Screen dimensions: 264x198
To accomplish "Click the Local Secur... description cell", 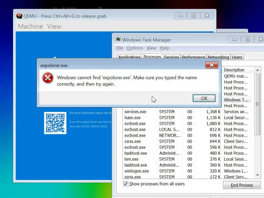I will [236, 118].
